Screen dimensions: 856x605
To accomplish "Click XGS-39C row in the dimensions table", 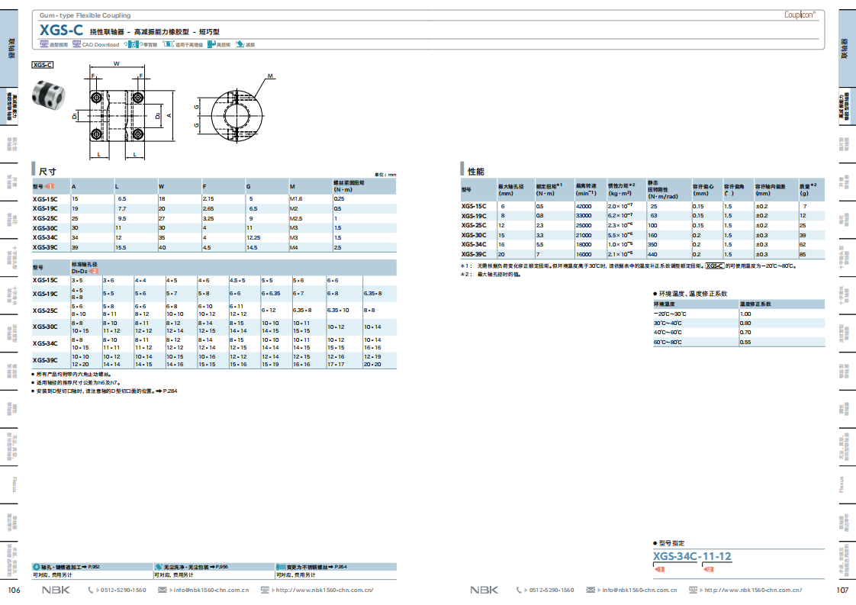I will coord(214,247).
